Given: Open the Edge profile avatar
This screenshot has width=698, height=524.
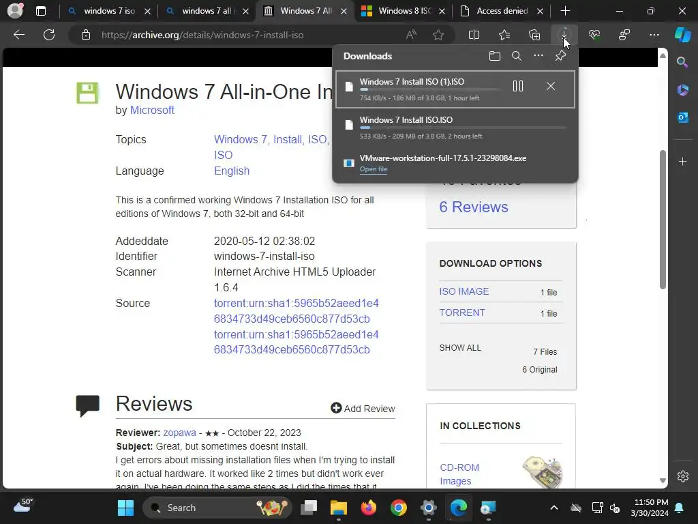Looking at the screenshot, I should point(15,11).
